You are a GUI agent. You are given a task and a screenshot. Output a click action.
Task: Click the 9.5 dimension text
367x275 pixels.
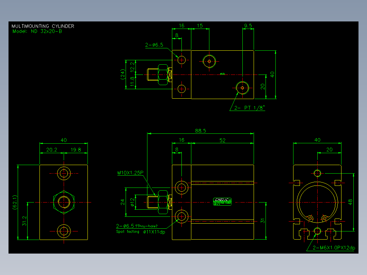[x=248, y=26]
